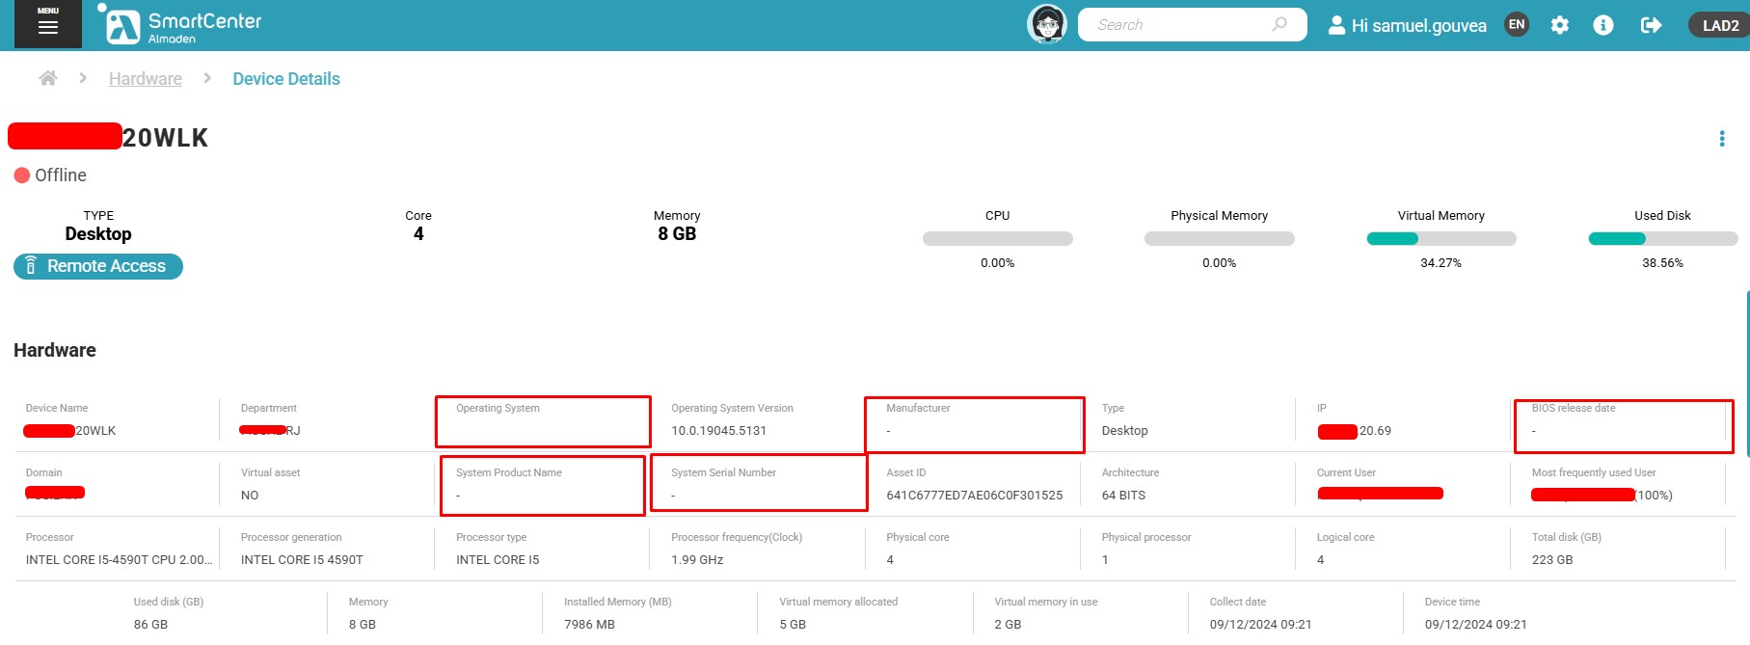Click the magnifier icon in search box
The width and height of the screenshot is (1750, 645).
click(x=1279, y=24)
